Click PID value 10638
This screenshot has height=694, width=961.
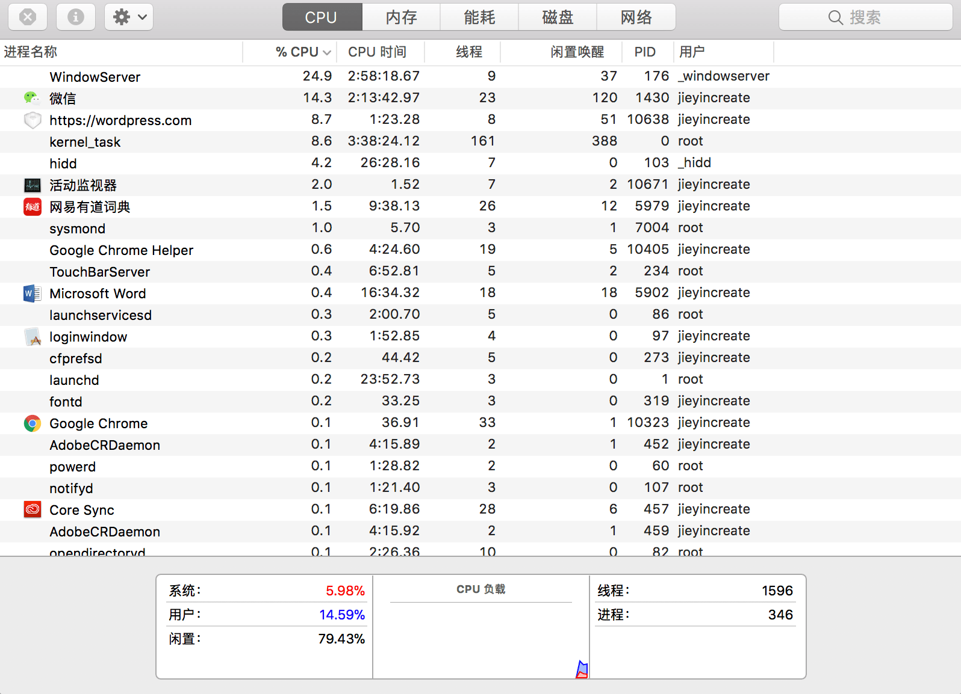648,119
